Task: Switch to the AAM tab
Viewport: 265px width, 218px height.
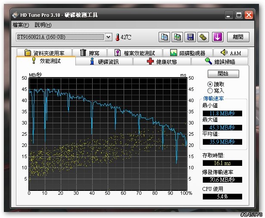Action: click(x=231, y=53)
